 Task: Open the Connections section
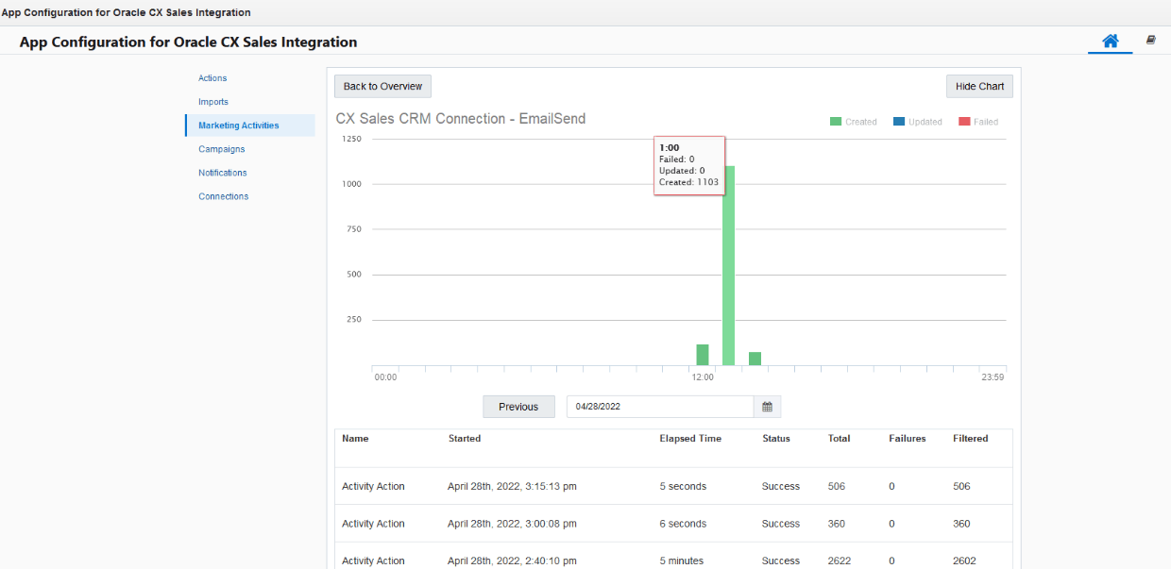point(223,195)
